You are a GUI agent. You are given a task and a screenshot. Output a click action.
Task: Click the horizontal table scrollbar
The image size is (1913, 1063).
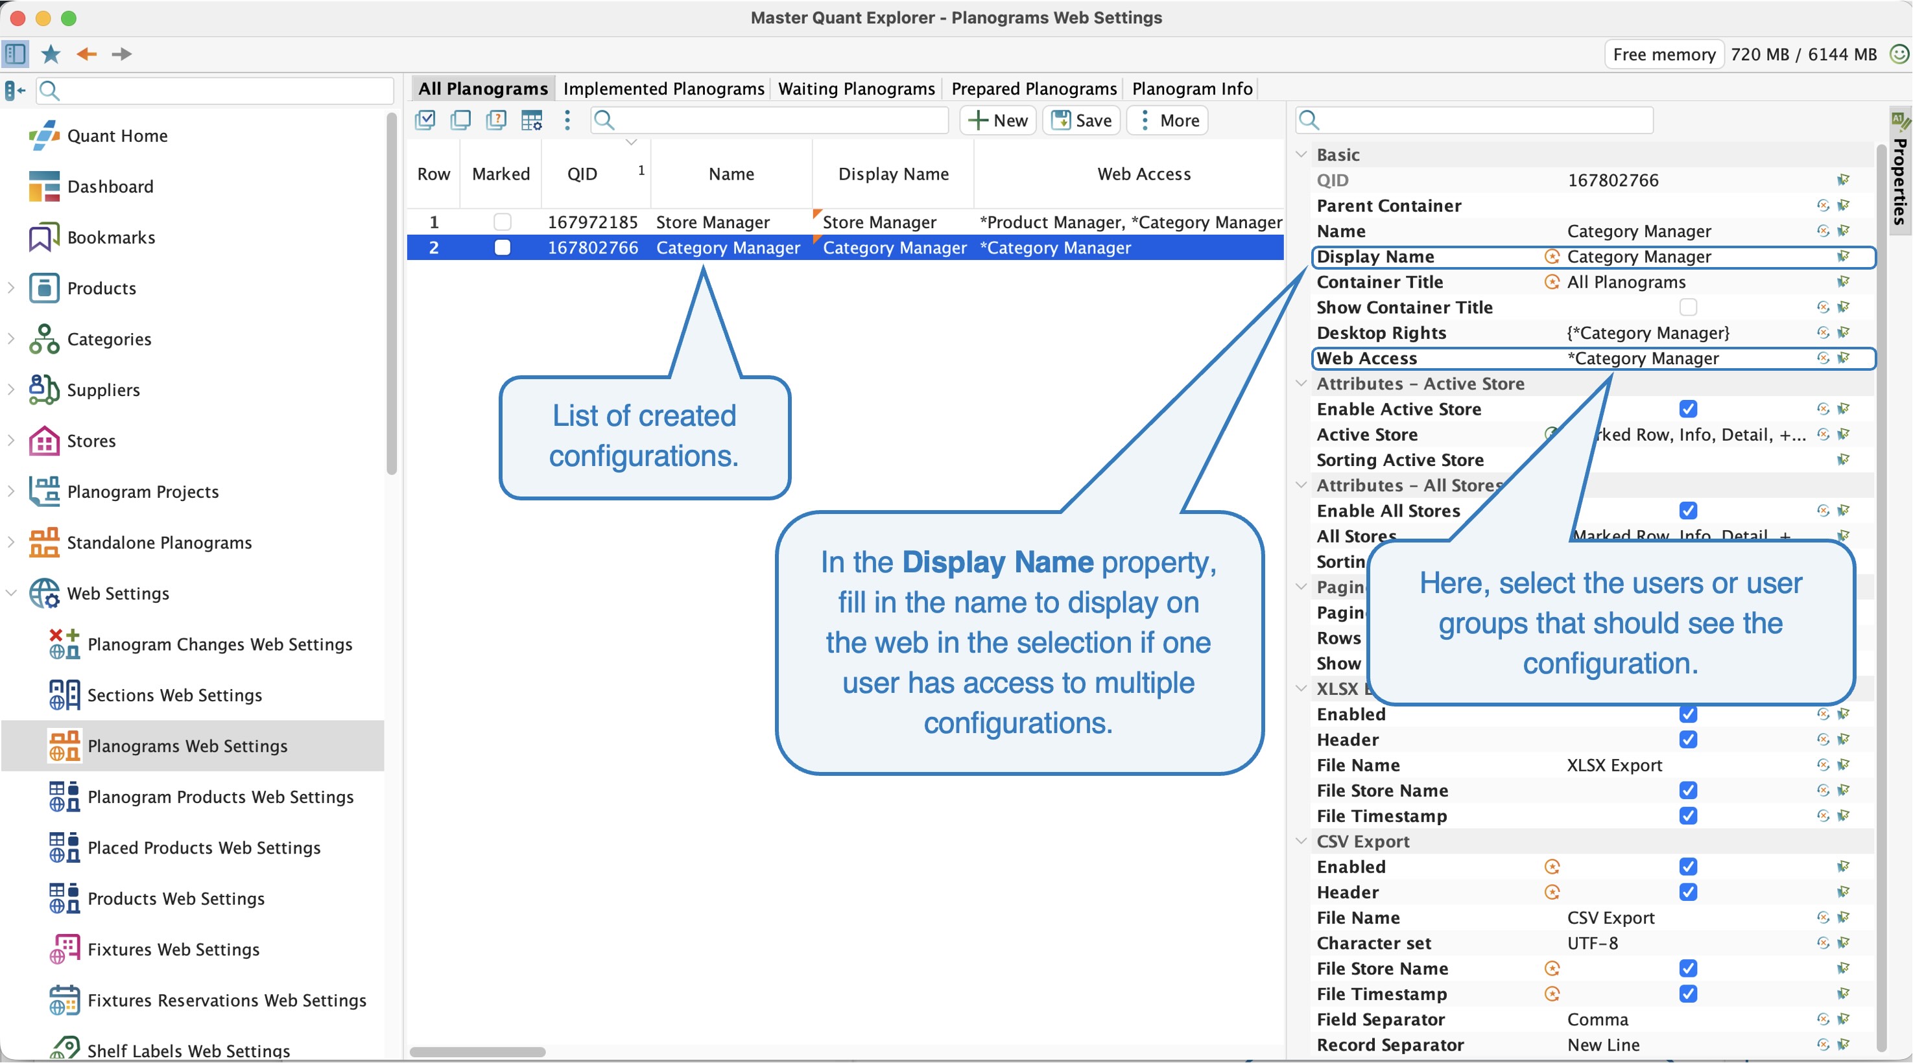pyautogui.click(x=477, y=1052)
